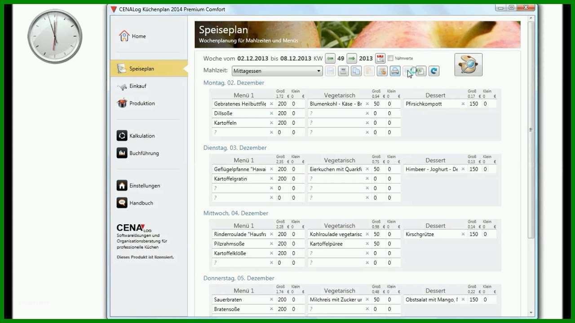Remove Himbeer - Joghurt dessert entry

pyautogui.click(x=463, y=170)
